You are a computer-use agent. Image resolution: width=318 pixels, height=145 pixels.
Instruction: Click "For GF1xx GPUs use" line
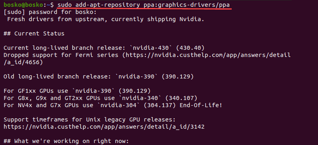pyautogui.click(x=77, y=91)
